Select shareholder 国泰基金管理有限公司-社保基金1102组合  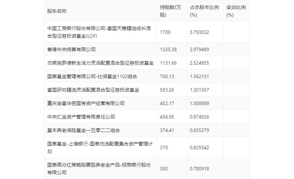coord(92,76)
